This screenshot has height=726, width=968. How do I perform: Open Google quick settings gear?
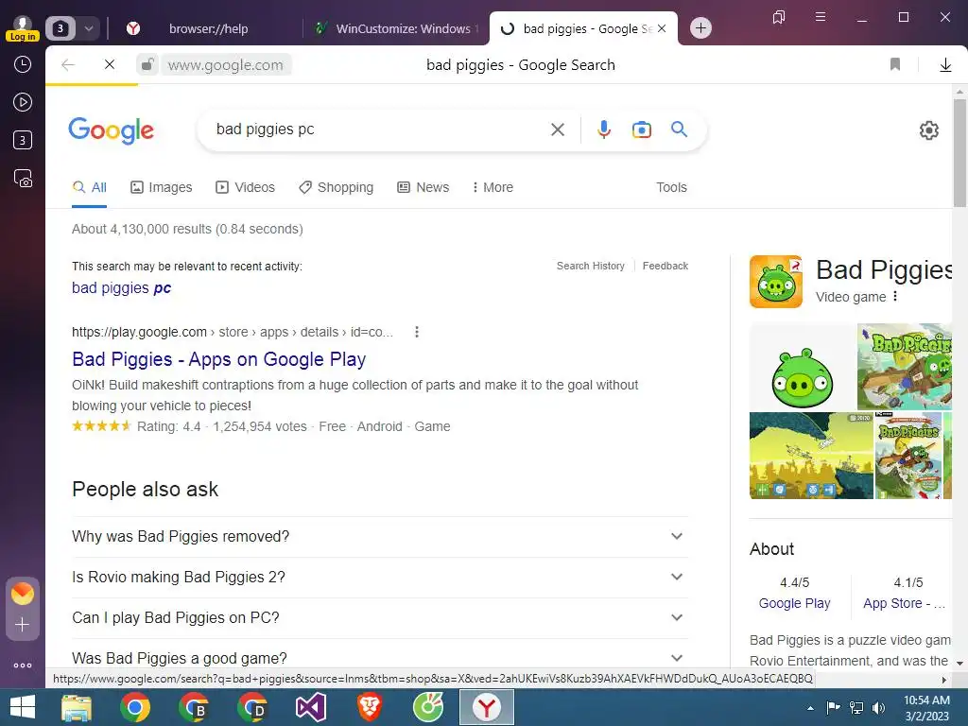click(x=928, y=130)
